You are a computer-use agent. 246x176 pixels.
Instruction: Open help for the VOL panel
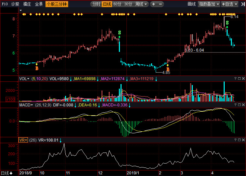click(235, 79)
